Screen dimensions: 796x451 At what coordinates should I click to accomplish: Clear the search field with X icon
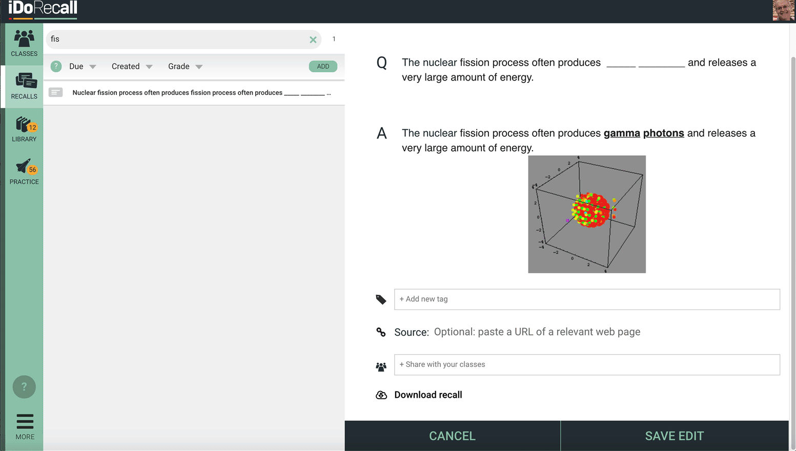tap(313, 39)
